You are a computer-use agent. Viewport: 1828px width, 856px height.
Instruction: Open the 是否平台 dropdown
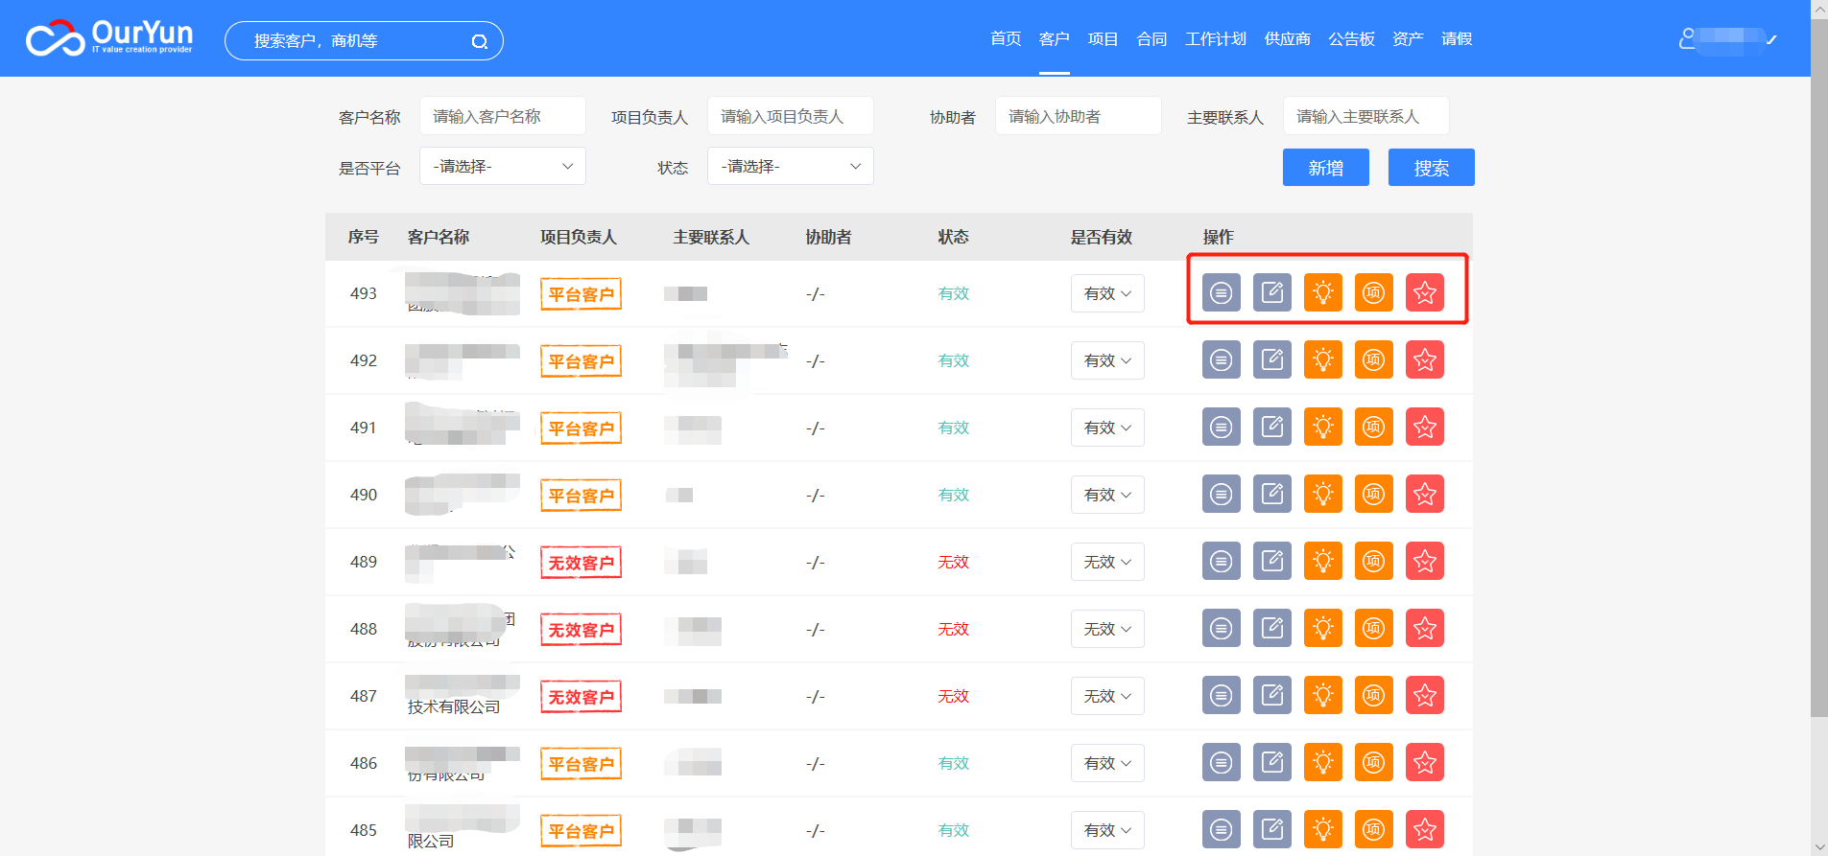(503, 167)
